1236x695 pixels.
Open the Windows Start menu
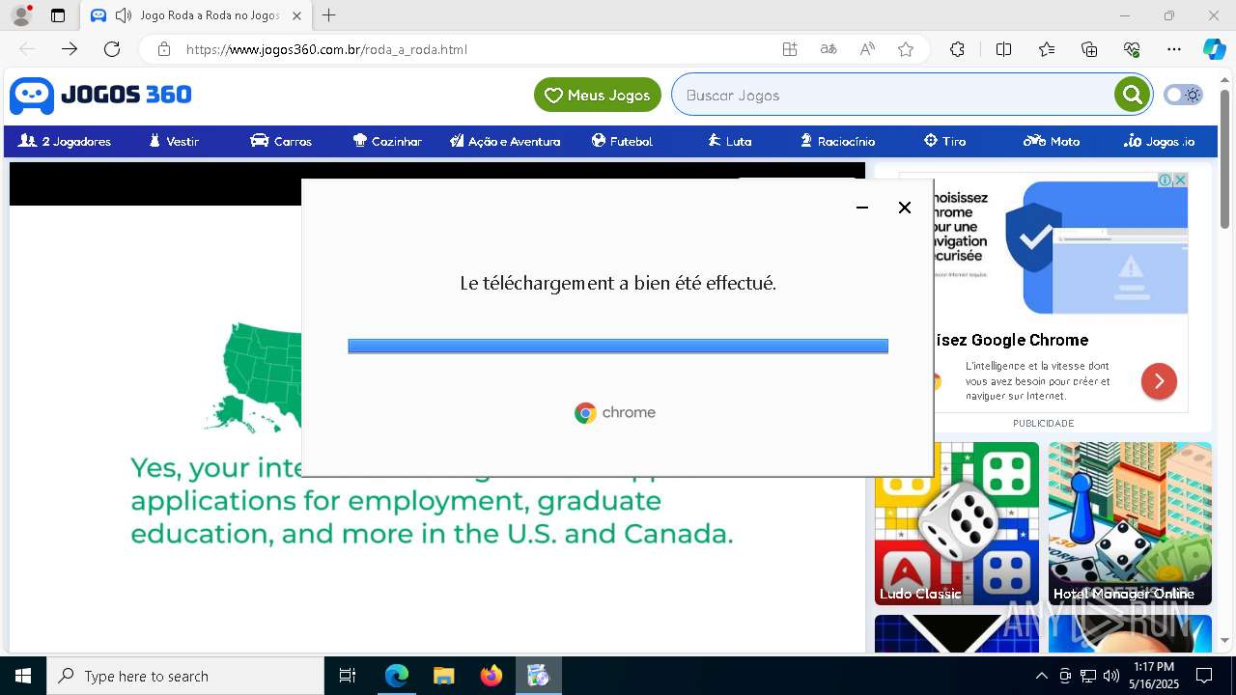click(23, 676)
